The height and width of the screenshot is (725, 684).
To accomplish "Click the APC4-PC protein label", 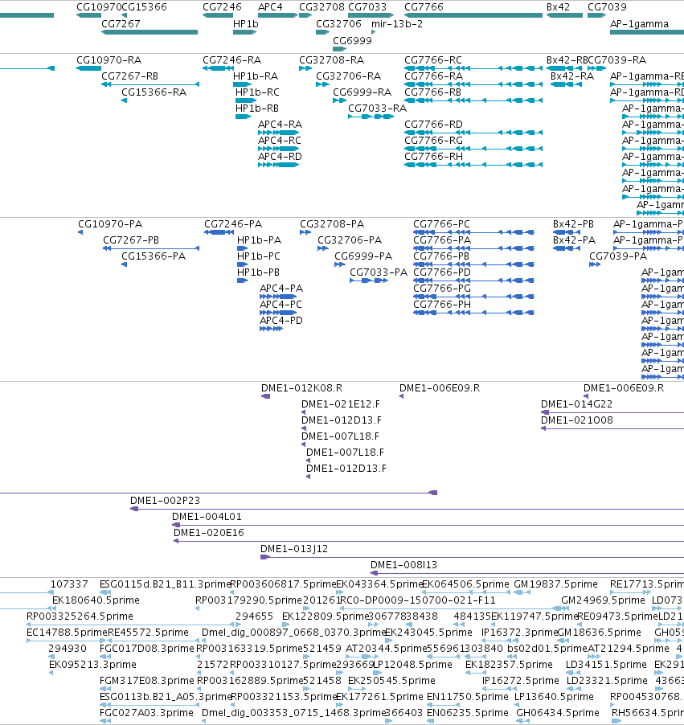I will click(281, 305).
